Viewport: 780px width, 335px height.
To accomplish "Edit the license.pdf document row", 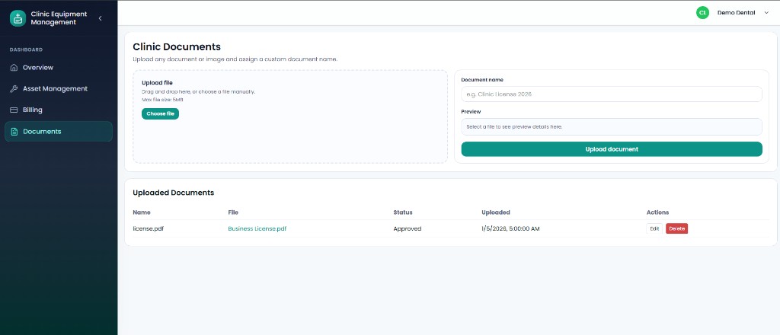I will (654, 228).
